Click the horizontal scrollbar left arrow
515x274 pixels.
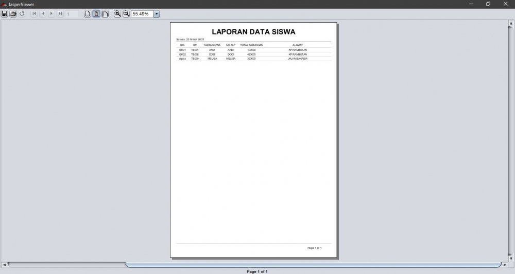(4, 265)
